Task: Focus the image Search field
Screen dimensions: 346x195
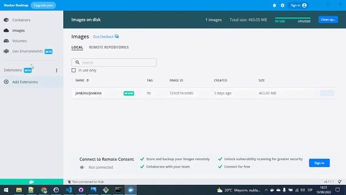Action: coord(114,63)
